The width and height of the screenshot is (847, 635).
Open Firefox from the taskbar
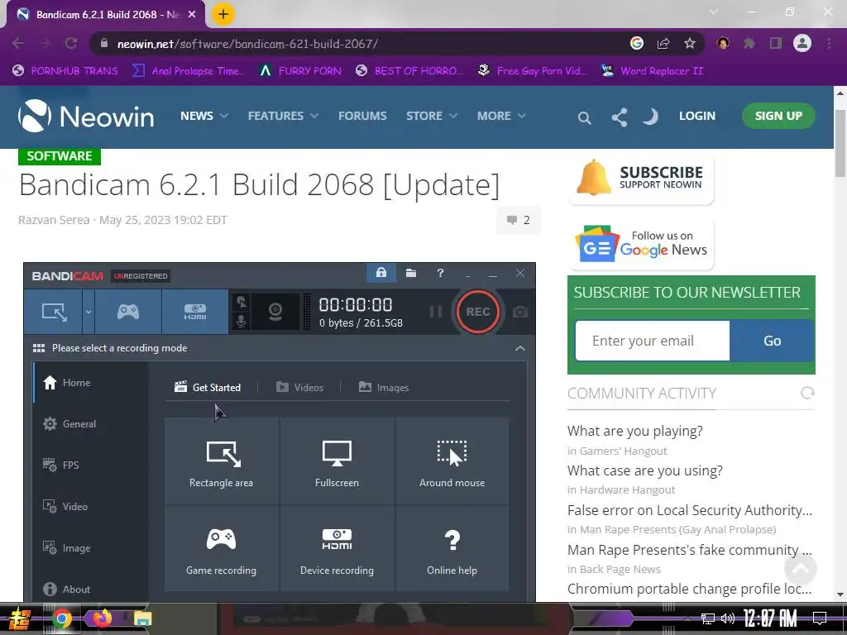click(x=102, y=618)
